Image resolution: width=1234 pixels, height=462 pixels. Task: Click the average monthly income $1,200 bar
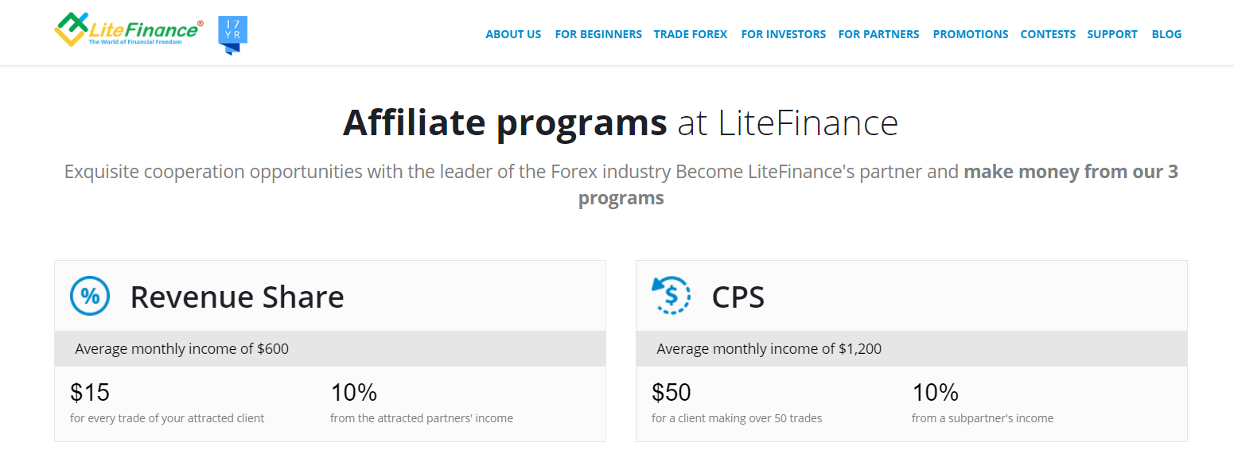point(910,348)
